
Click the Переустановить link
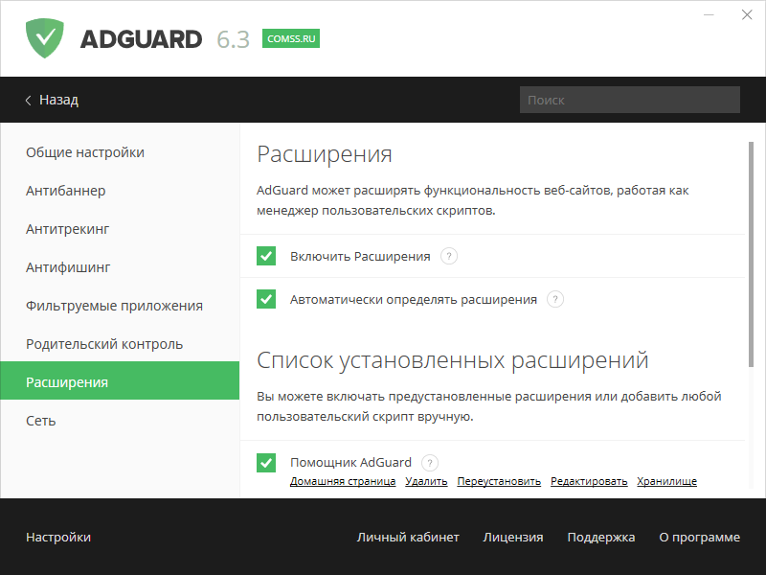point(499,481)
